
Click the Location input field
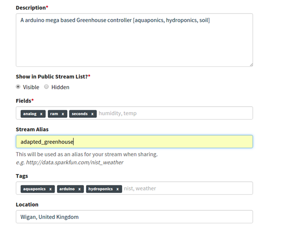[134, 217]
